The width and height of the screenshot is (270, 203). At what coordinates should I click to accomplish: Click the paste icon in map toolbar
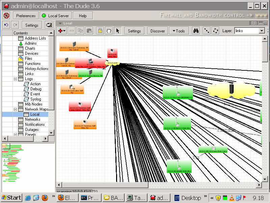tap(89, 31)
